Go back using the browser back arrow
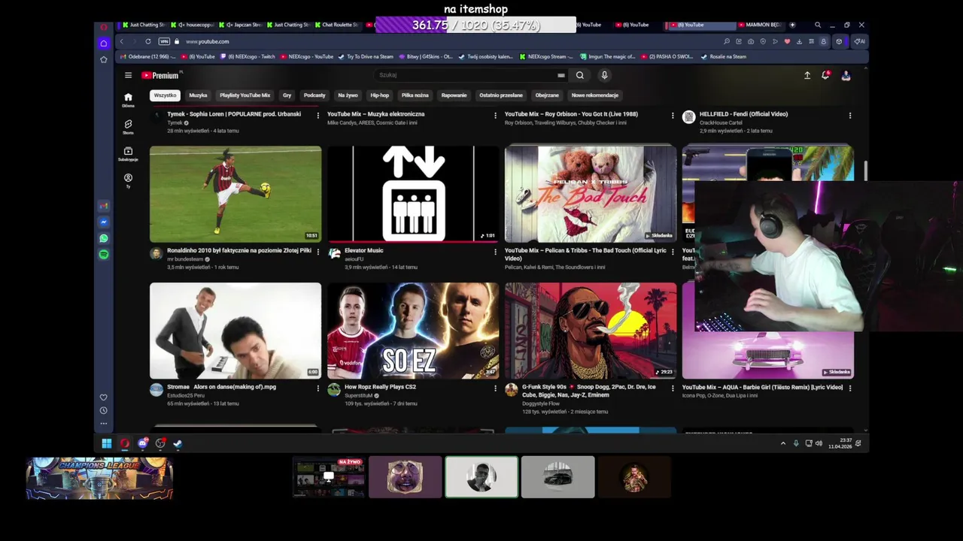963x541 pixels. 122,41
